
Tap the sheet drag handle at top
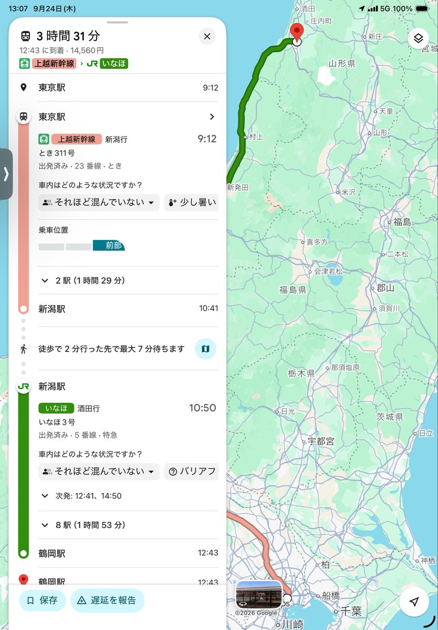117,23
